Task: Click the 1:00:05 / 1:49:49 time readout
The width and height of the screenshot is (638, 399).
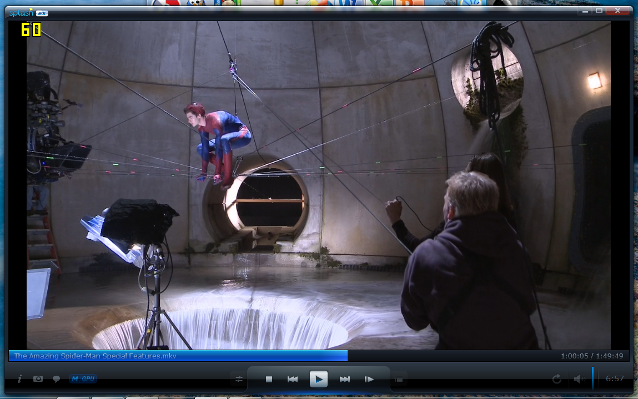Action: [592, 356]
